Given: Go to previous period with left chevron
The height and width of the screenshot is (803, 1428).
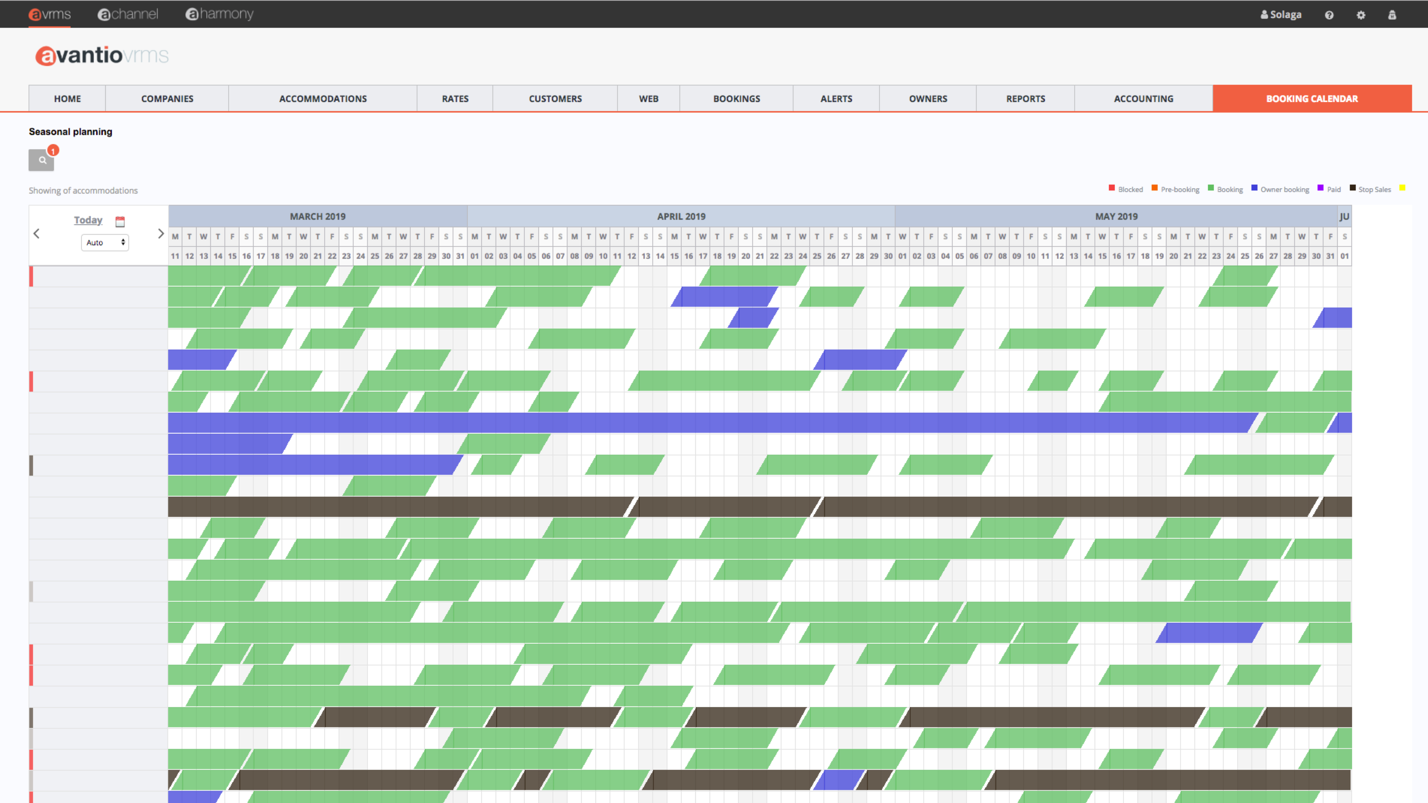Looking at the screenshot, I should pos(36,234).
